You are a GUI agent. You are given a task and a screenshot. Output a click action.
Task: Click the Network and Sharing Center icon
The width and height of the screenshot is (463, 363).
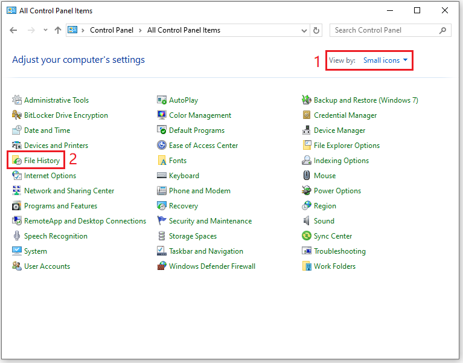tap(17, 190)
